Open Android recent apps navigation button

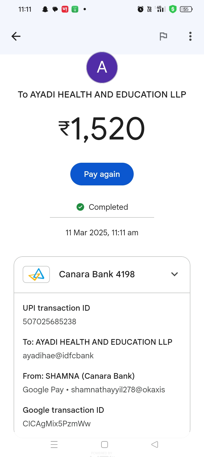click(x=54, y=445)
